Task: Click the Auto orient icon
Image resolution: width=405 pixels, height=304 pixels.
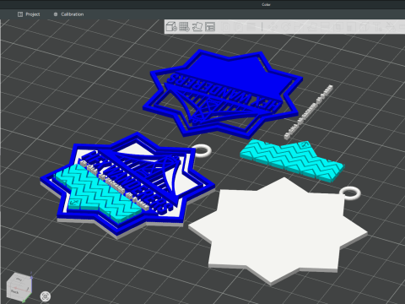Action: pos(197,27)
